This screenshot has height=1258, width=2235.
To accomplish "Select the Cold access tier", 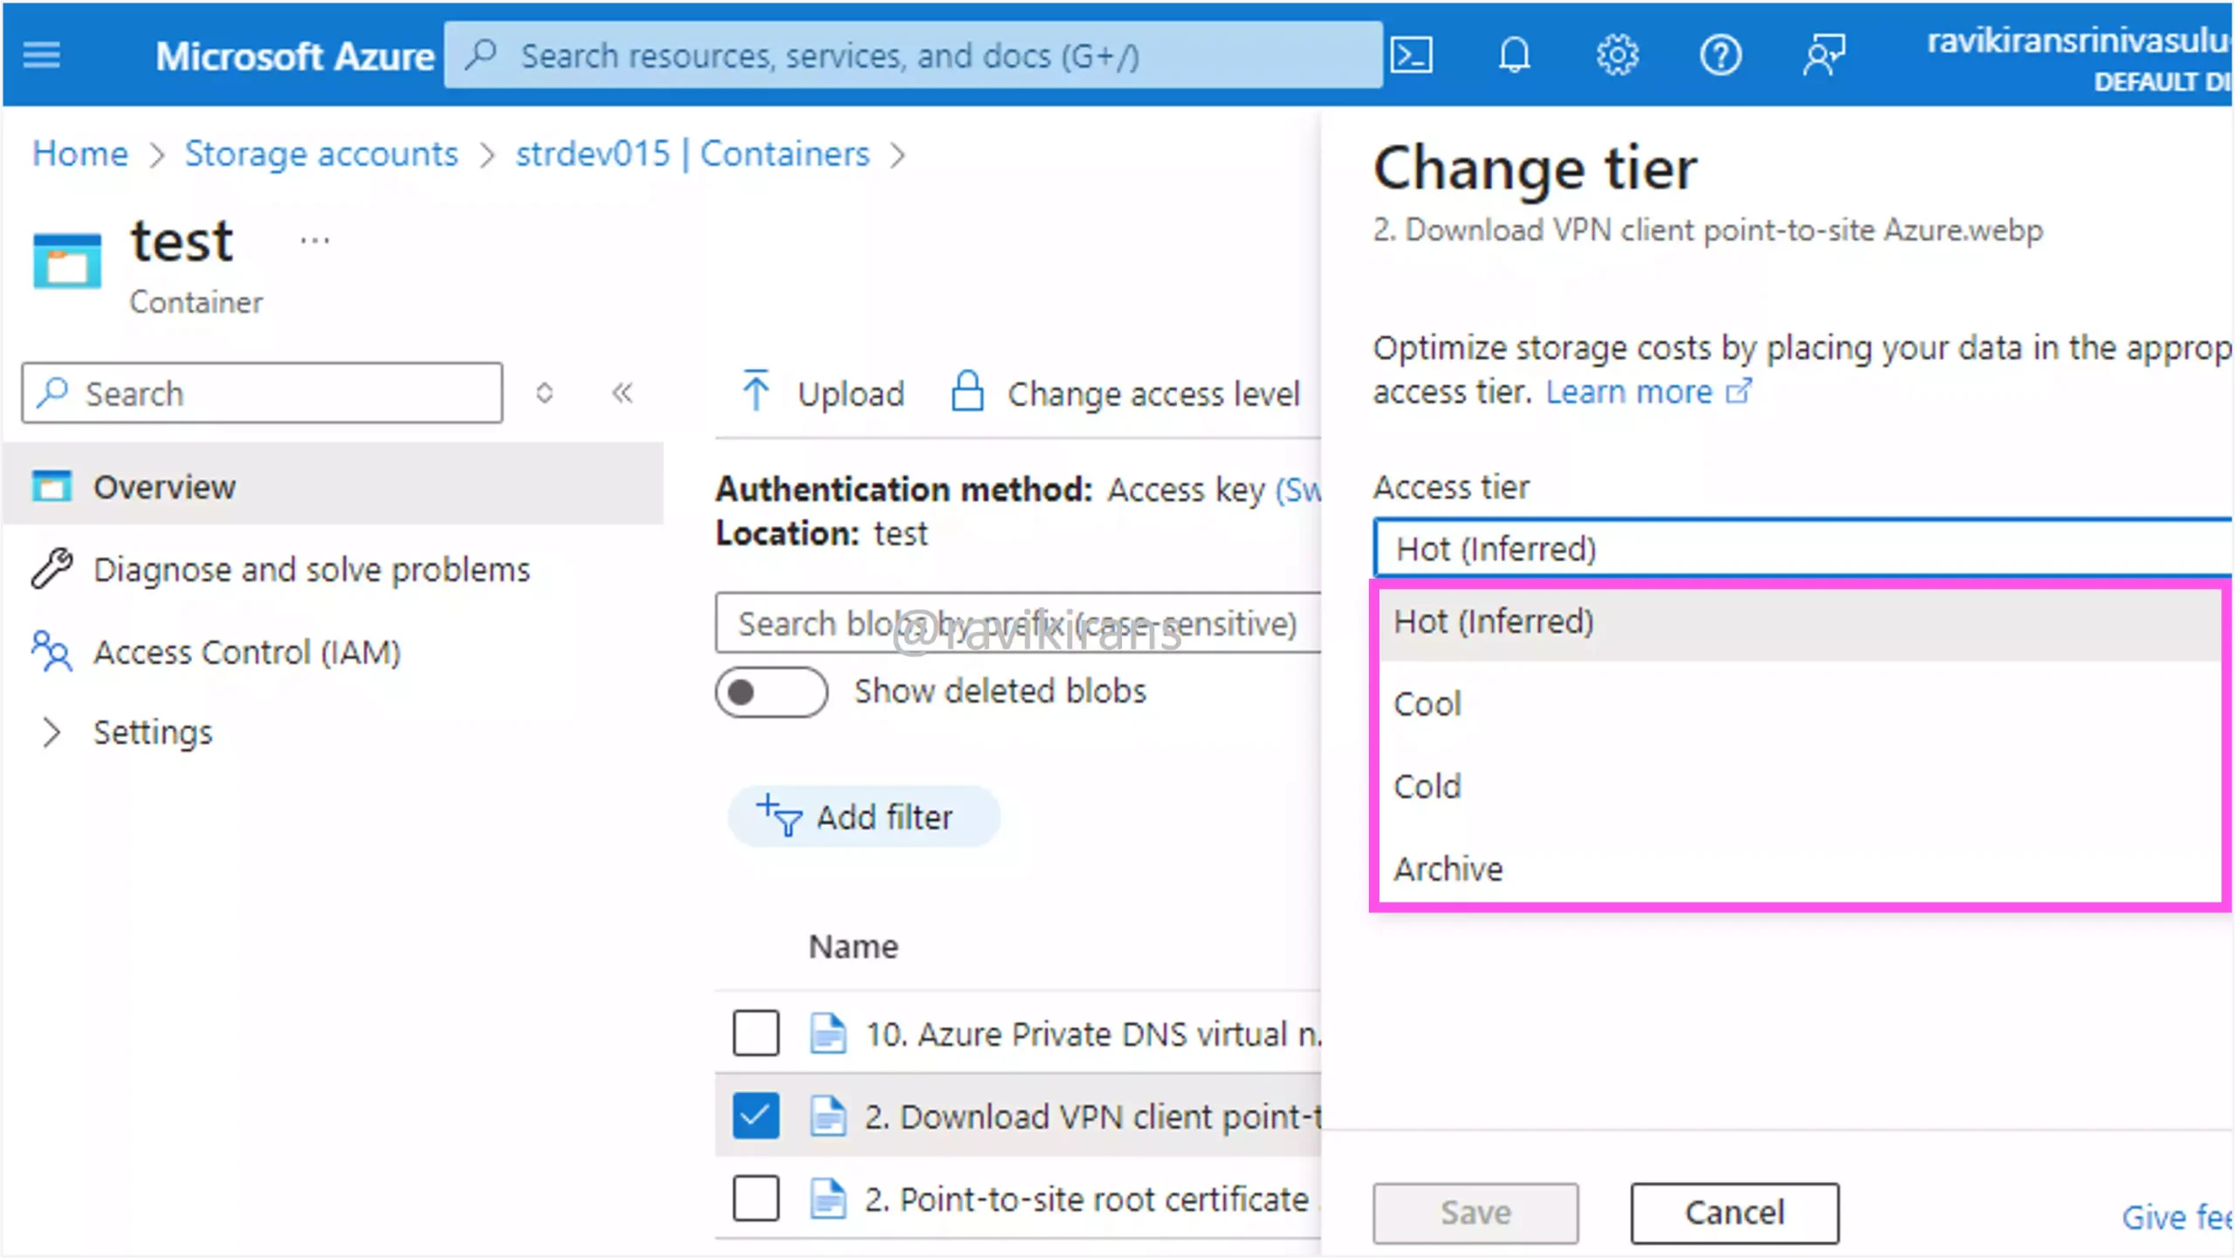I will click(1800, 787).
